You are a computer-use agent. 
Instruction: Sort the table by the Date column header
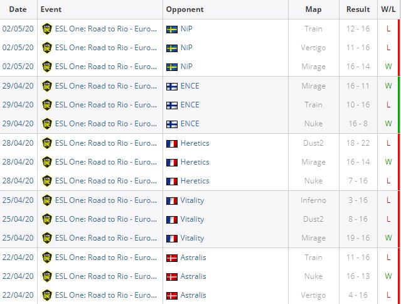pos(18,9)
